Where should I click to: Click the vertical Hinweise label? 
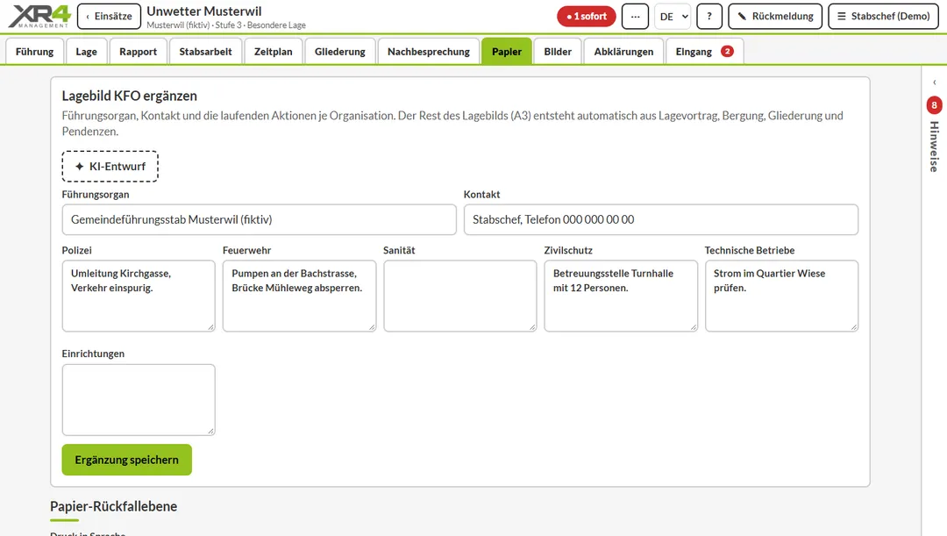(935, 147)
